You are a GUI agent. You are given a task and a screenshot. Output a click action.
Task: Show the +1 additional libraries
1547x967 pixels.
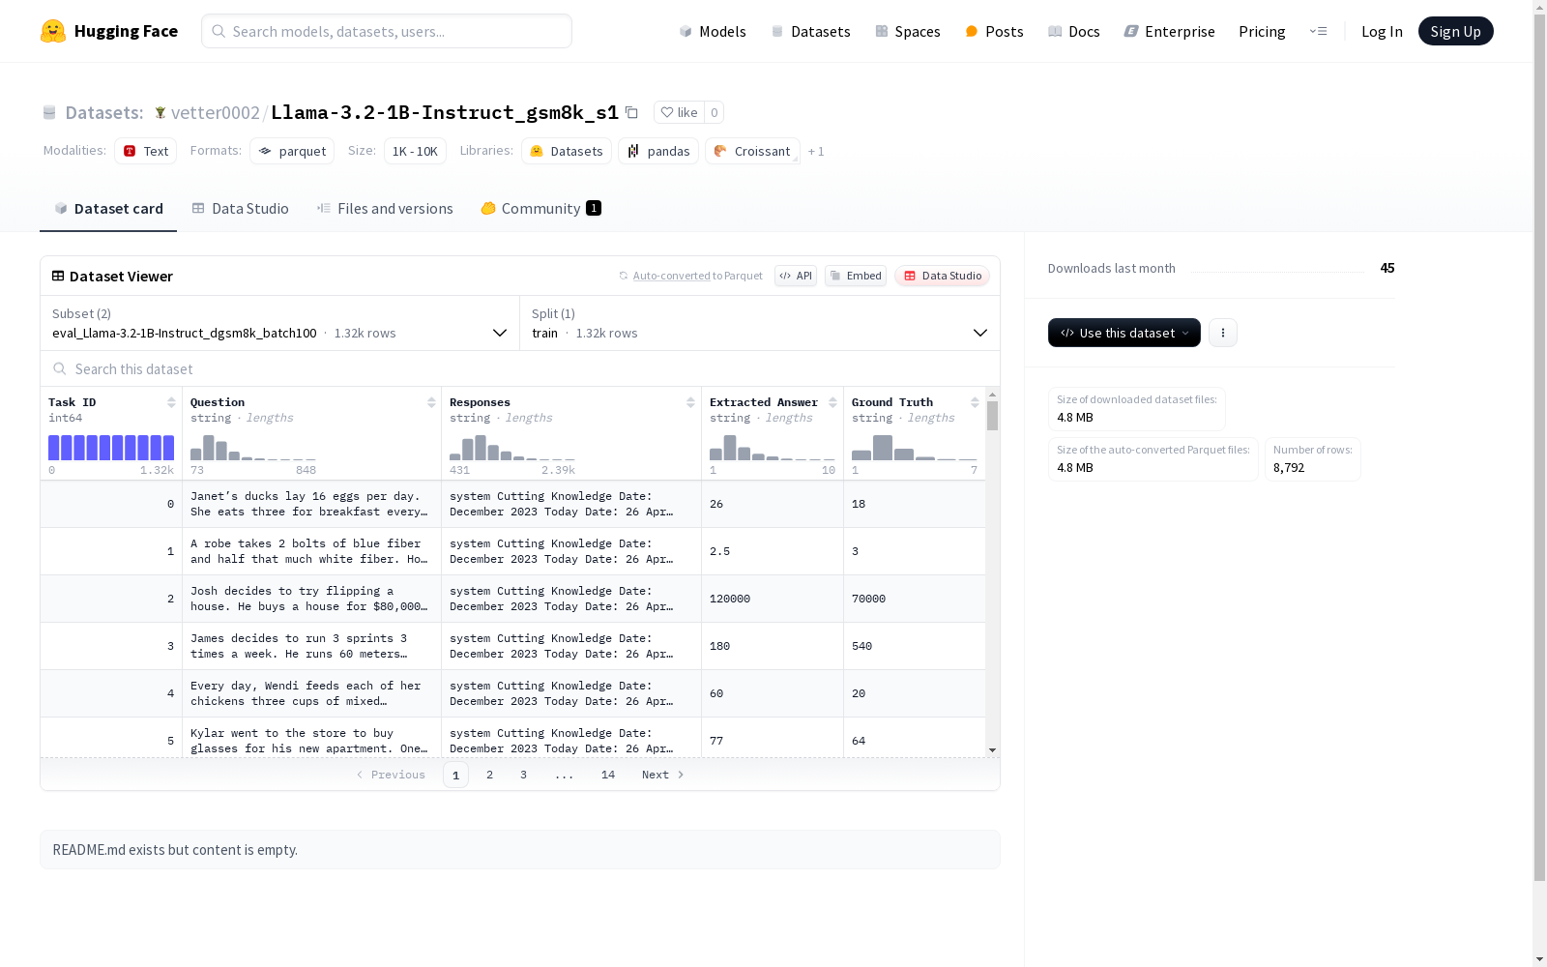tap(816, 151)
